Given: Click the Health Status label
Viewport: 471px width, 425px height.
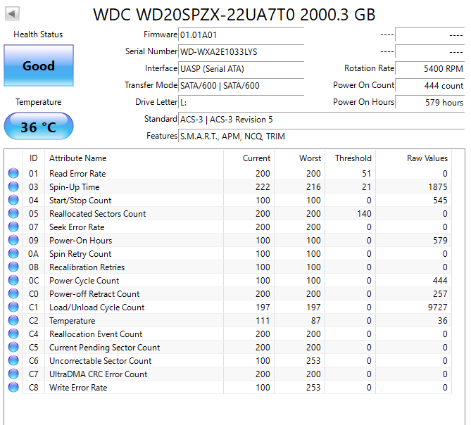Looking at the screenshot, I should [38, 34].
